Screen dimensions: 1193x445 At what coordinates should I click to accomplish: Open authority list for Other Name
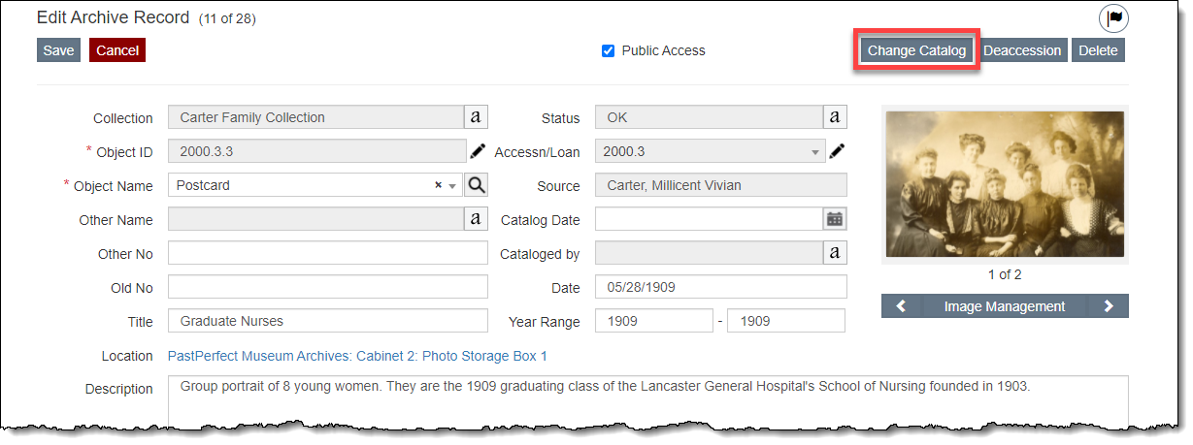(x=476, y=219)
